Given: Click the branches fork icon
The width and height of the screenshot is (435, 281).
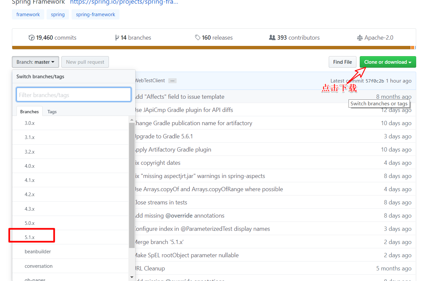Looking at the screenshot, I should tap(117, 38).
